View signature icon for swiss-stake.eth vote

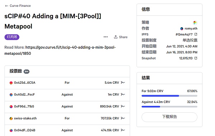tap(123, 118)
